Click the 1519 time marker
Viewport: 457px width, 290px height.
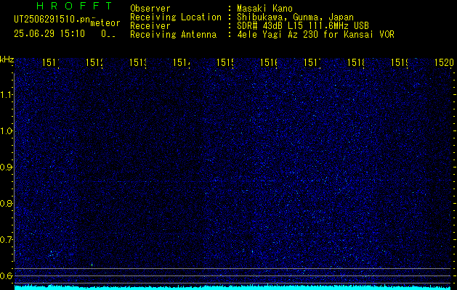click(x=400, y=62)
